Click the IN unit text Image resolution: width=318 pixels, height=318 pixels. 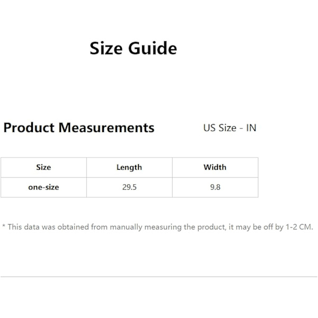pos(251,128)
